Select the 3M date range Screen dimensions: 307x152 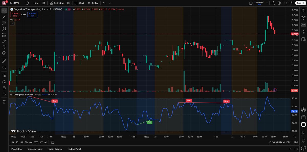26,142
